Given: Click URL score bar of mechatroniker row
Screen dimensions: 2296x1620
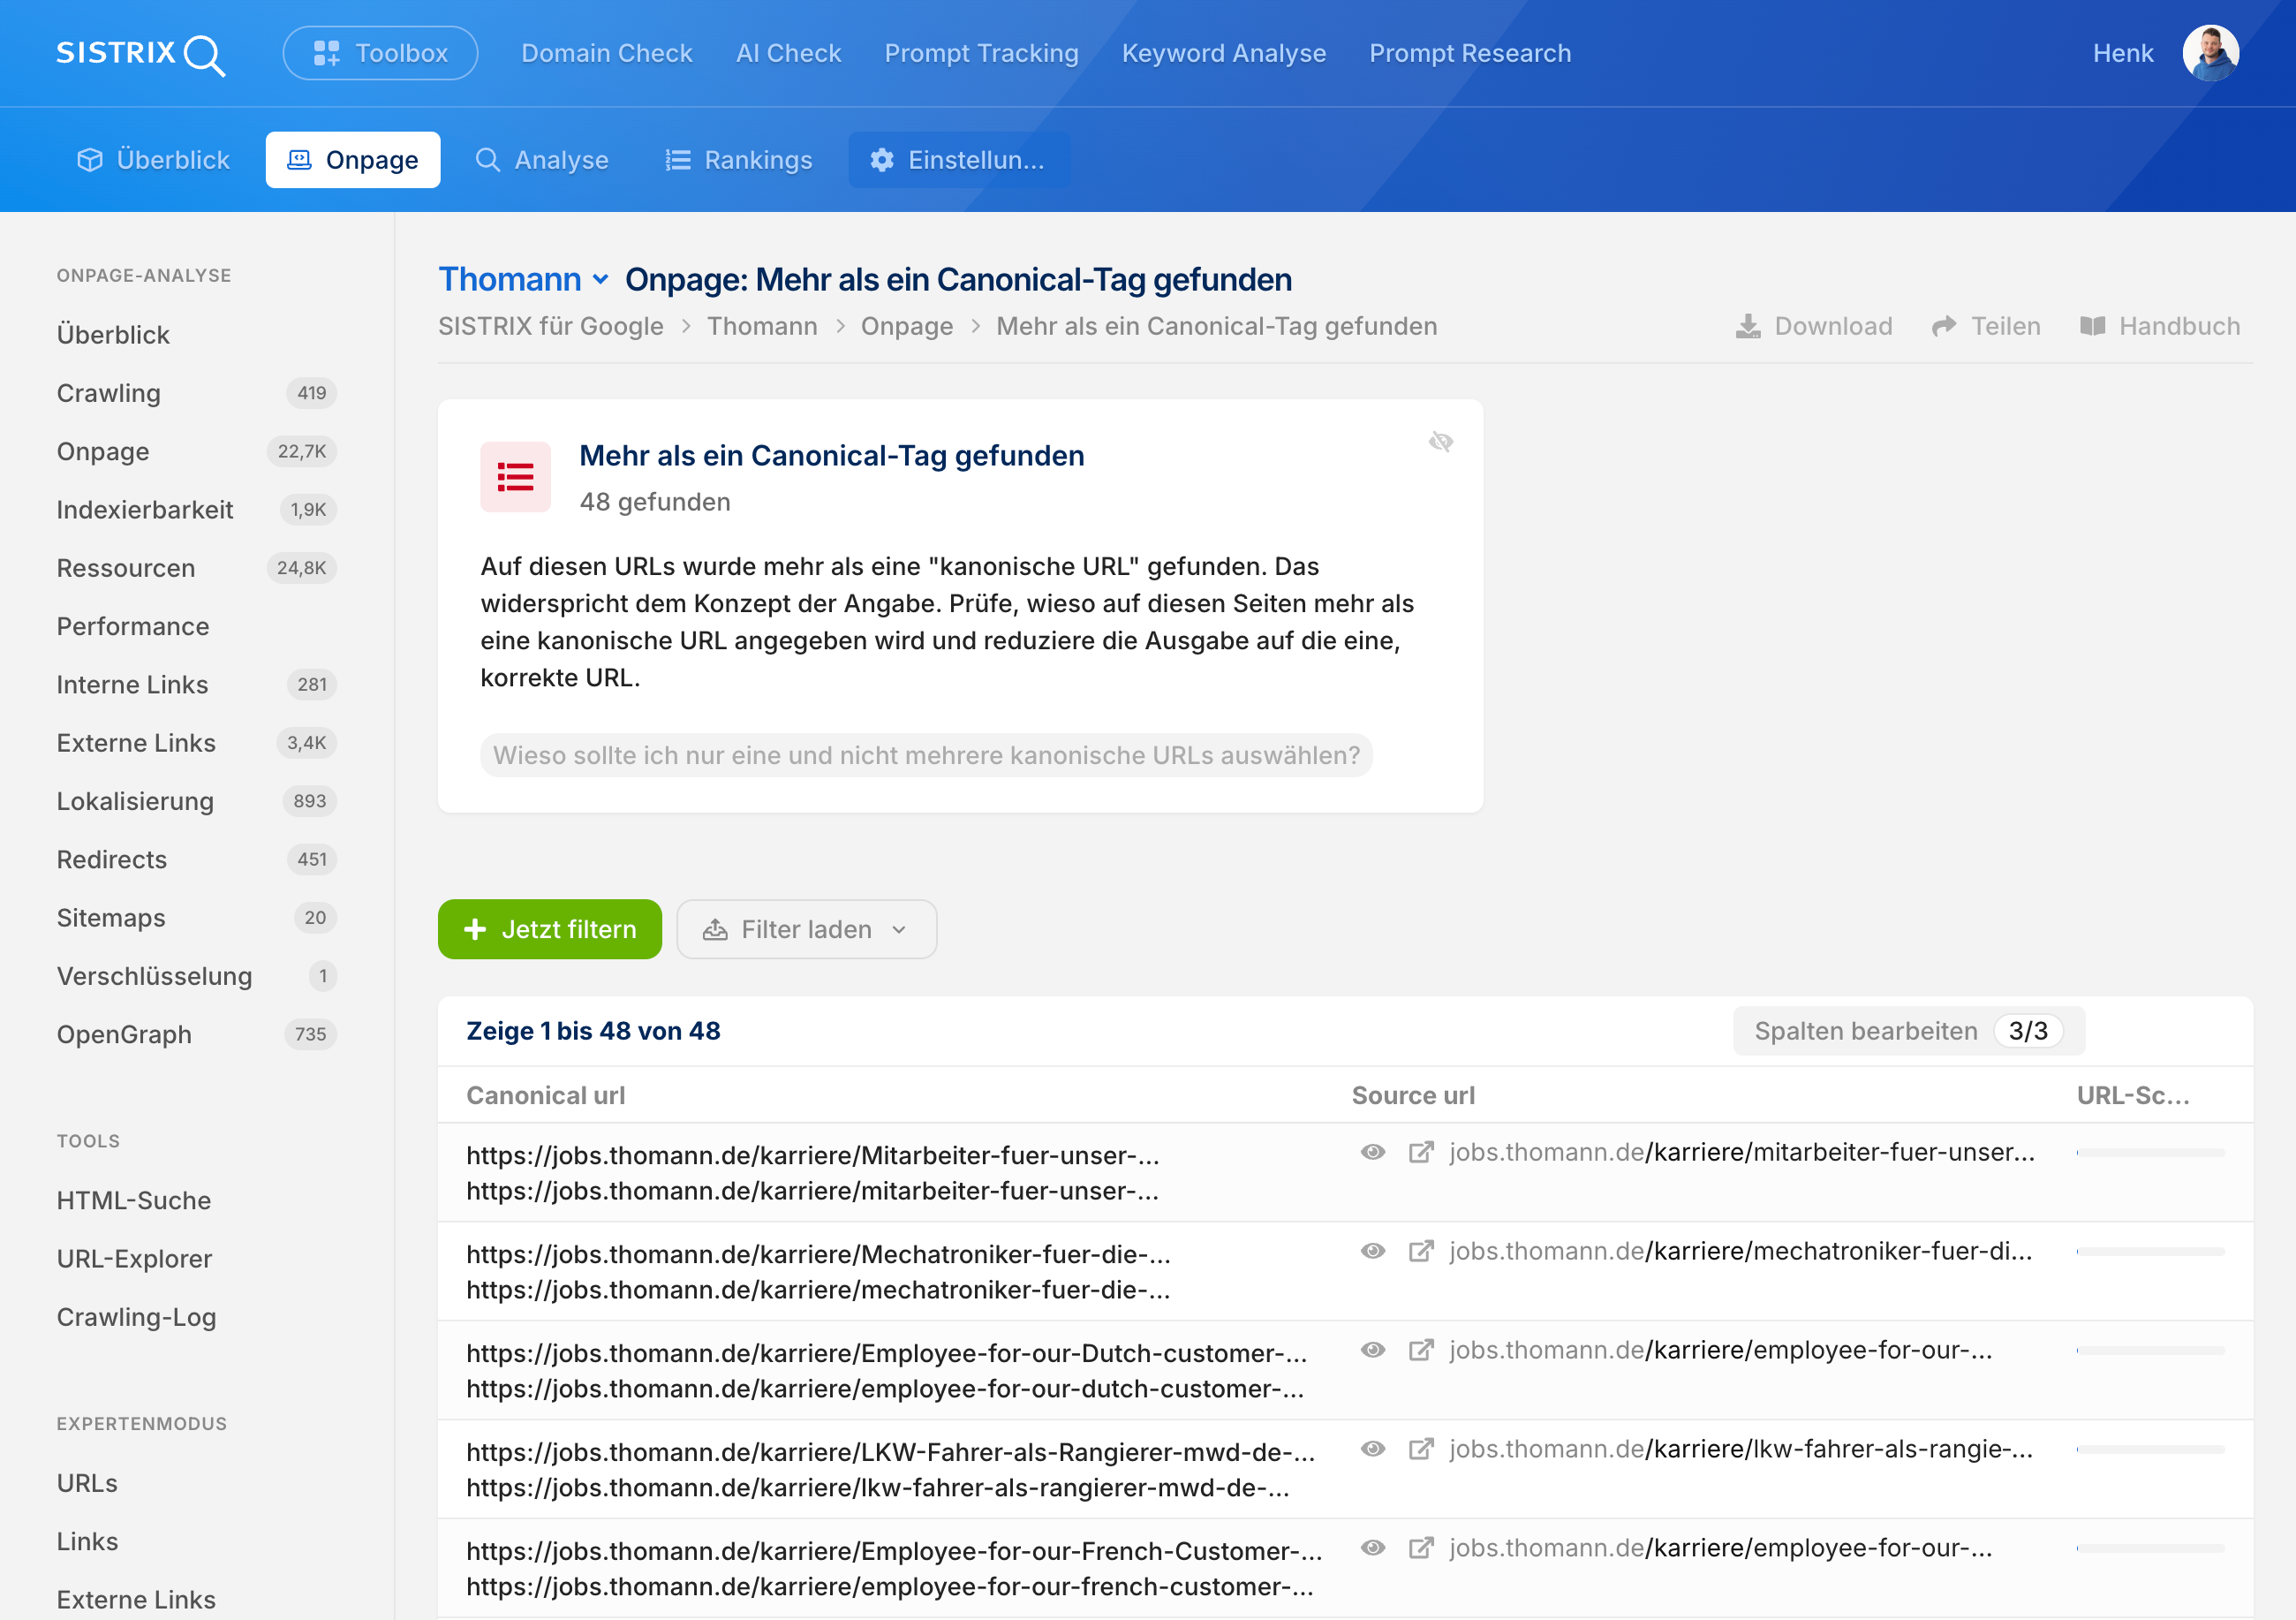Looking at the screenshot, I should pyautogui.click(x=2150, y=1252).
